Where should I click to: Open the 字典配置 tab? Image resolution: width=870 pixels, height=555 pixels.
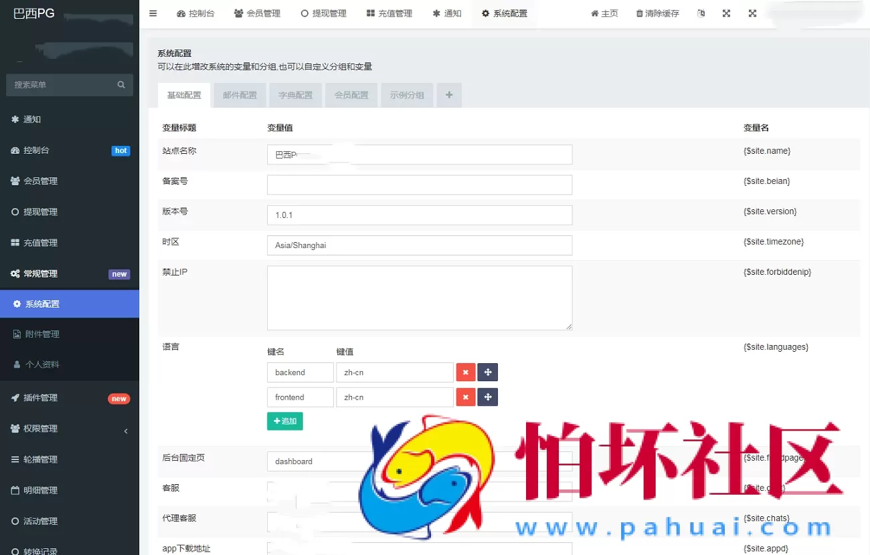pos(295,95)
